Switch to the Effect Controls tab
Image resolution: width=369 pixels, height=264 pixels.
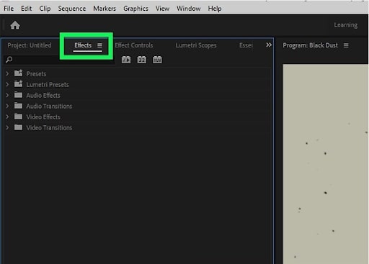click(x=134, y=45)
